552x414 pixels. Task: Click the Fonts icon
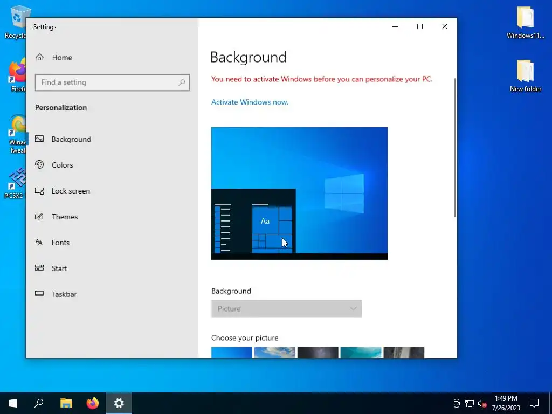[39, 242]
